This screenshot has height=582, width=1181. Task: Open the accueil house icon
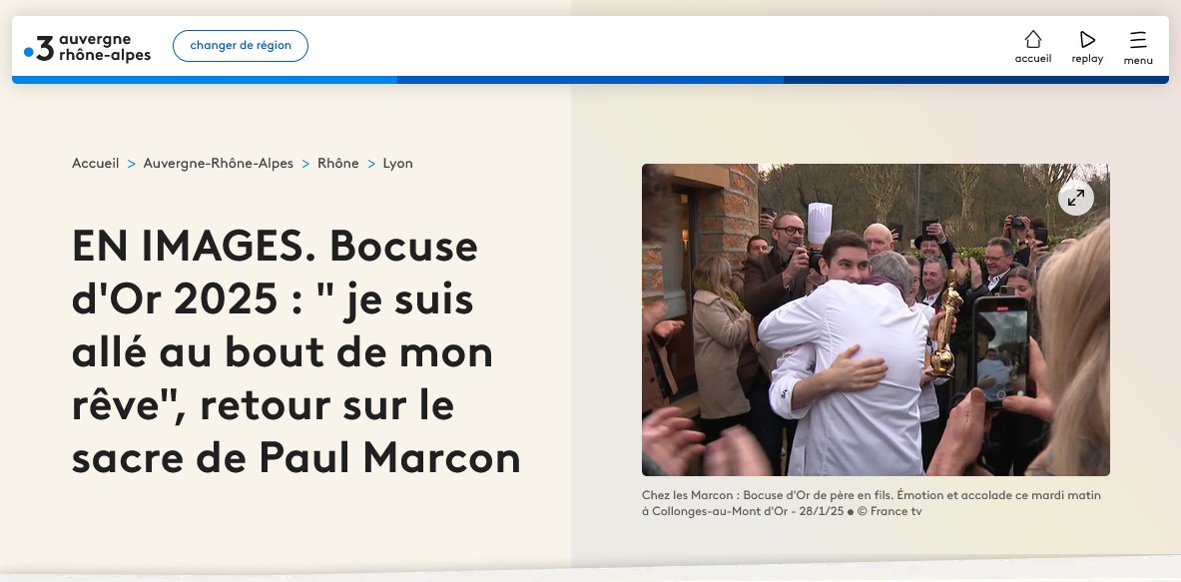point(1032,39)
